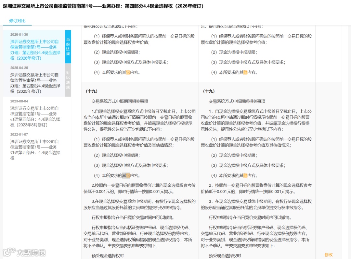Click highlighted 它 in left (十九) section
351x259 pixels.
point(128,175)
